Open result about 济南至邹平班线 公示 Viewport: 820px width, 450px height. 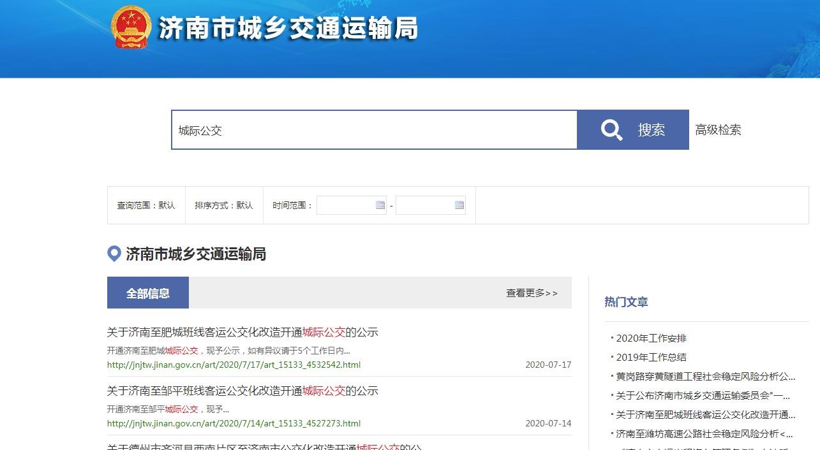242,391
